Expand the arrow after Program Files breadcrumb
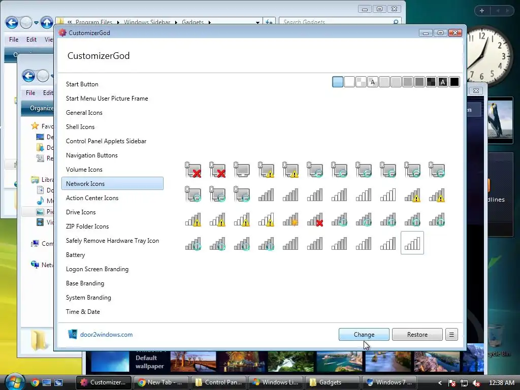This screenshot has height=390, width=520. (118, 22)
